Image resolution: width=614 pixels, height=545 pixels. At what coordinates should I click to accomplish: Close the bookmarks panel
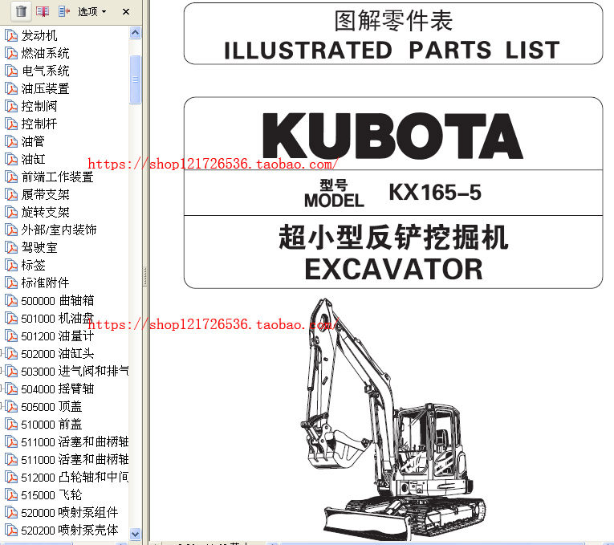click(x=126, y=12)
